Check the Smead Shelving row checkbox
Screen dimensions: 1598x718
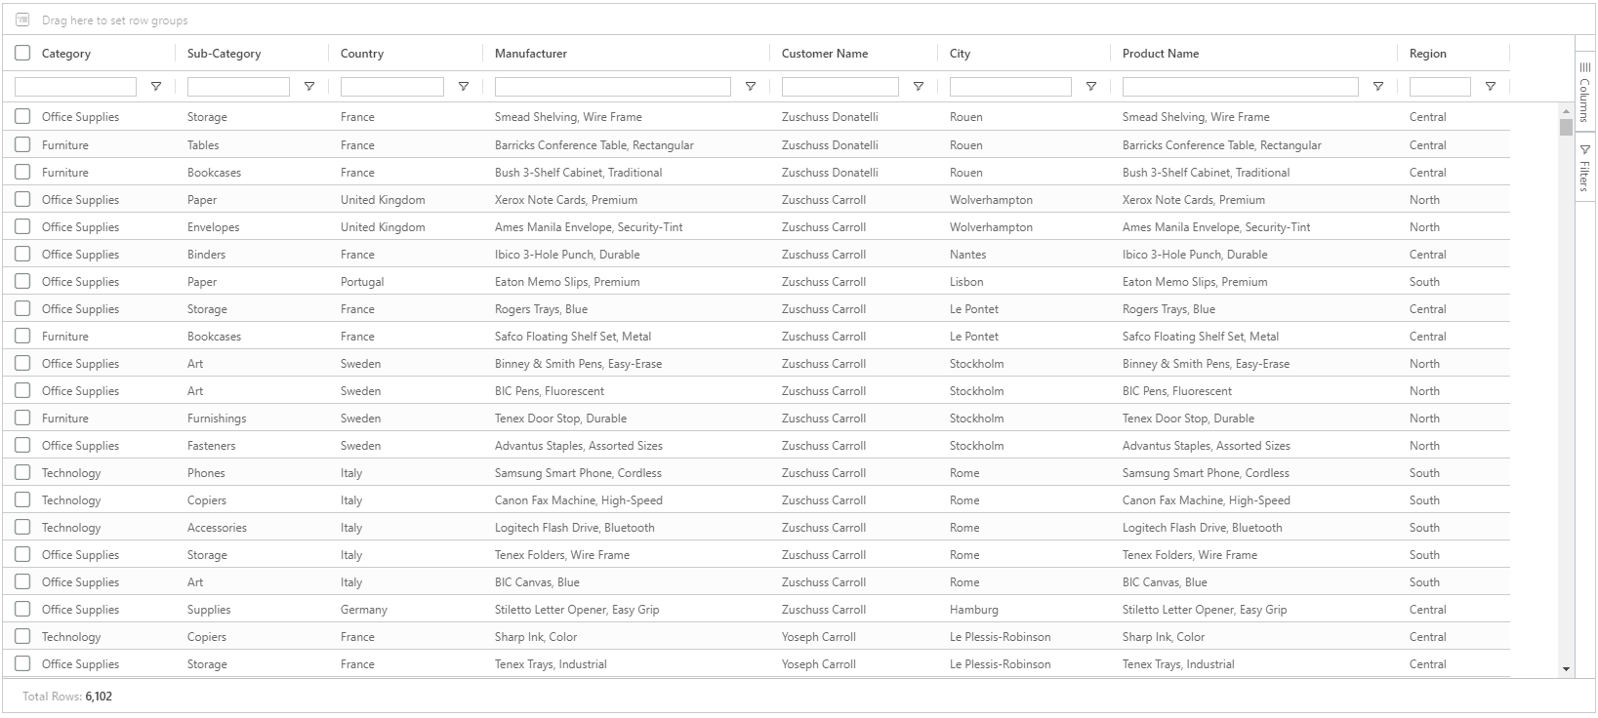pos(22,116)
